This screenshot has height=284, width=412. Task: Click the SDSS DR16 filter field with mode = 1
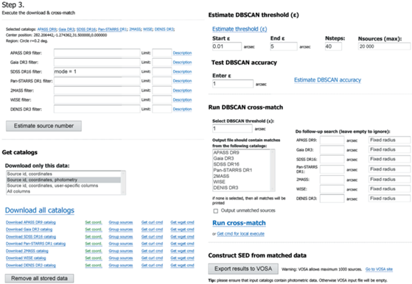[x=97, y=71]
